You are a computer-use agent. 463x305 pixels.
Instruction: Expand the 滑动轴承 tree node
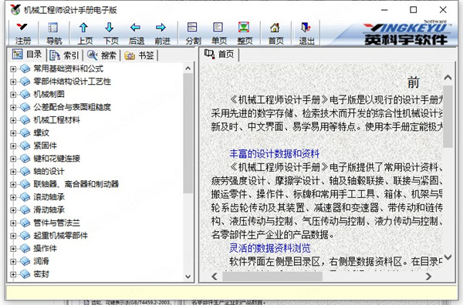pos(13,210)
